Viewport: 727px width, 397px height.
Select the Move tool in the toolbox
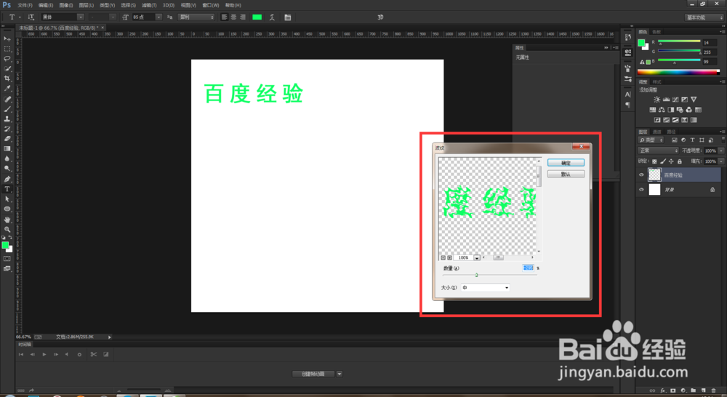pos(7,39)
